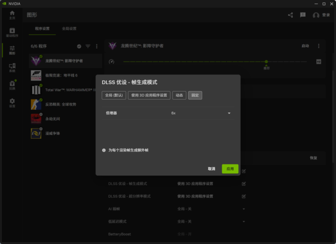
Task: Click the 启动 launch button
Action: click(x=305, y=46)
